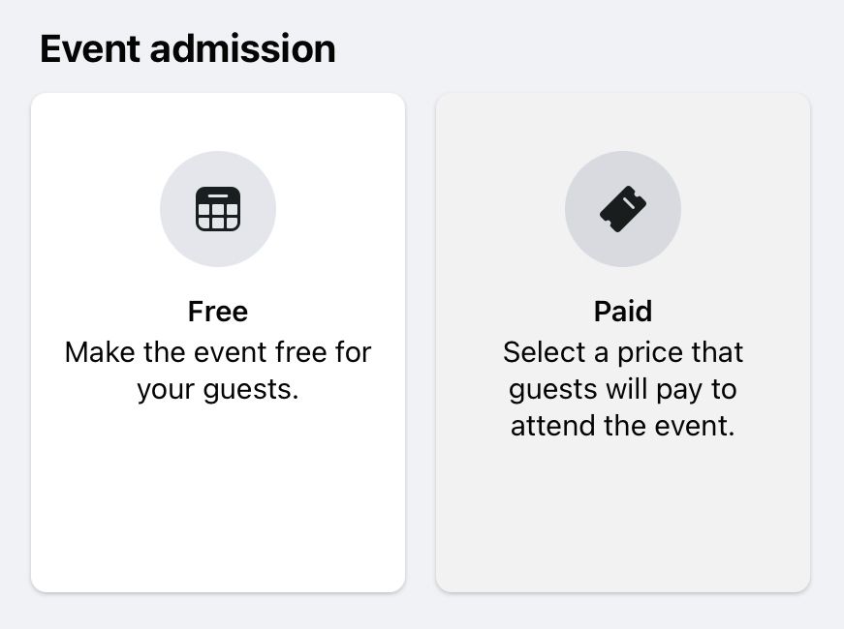This screenshot has height=629, width=844.
Task: Select the Free admission card
Action: click(218, 342)
